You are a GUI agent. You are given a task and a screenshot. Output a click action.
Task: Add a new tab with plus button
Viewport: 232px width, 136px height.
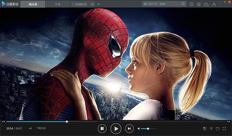pos(98,4)
